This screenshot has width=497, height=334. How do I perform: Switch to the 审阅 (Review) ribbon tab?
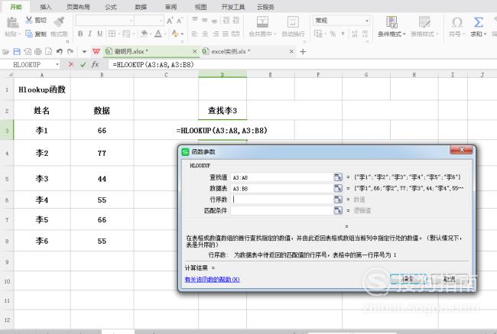pos(171,7)
